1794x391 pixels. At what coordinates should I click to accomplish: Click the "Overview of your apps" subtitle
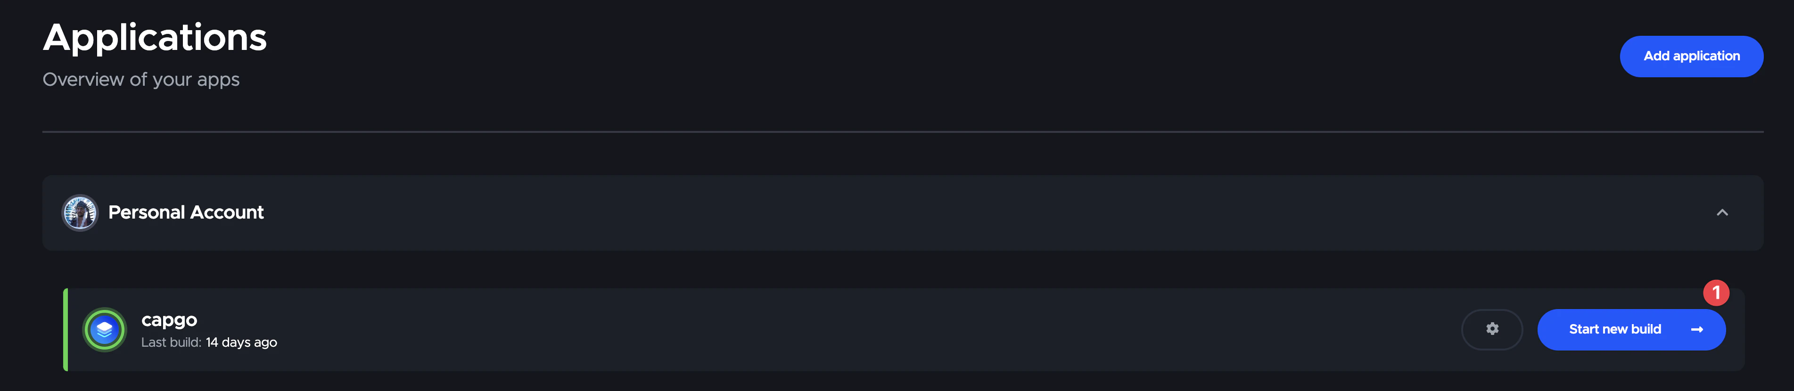pyautogui.click(x=140, y=80)
